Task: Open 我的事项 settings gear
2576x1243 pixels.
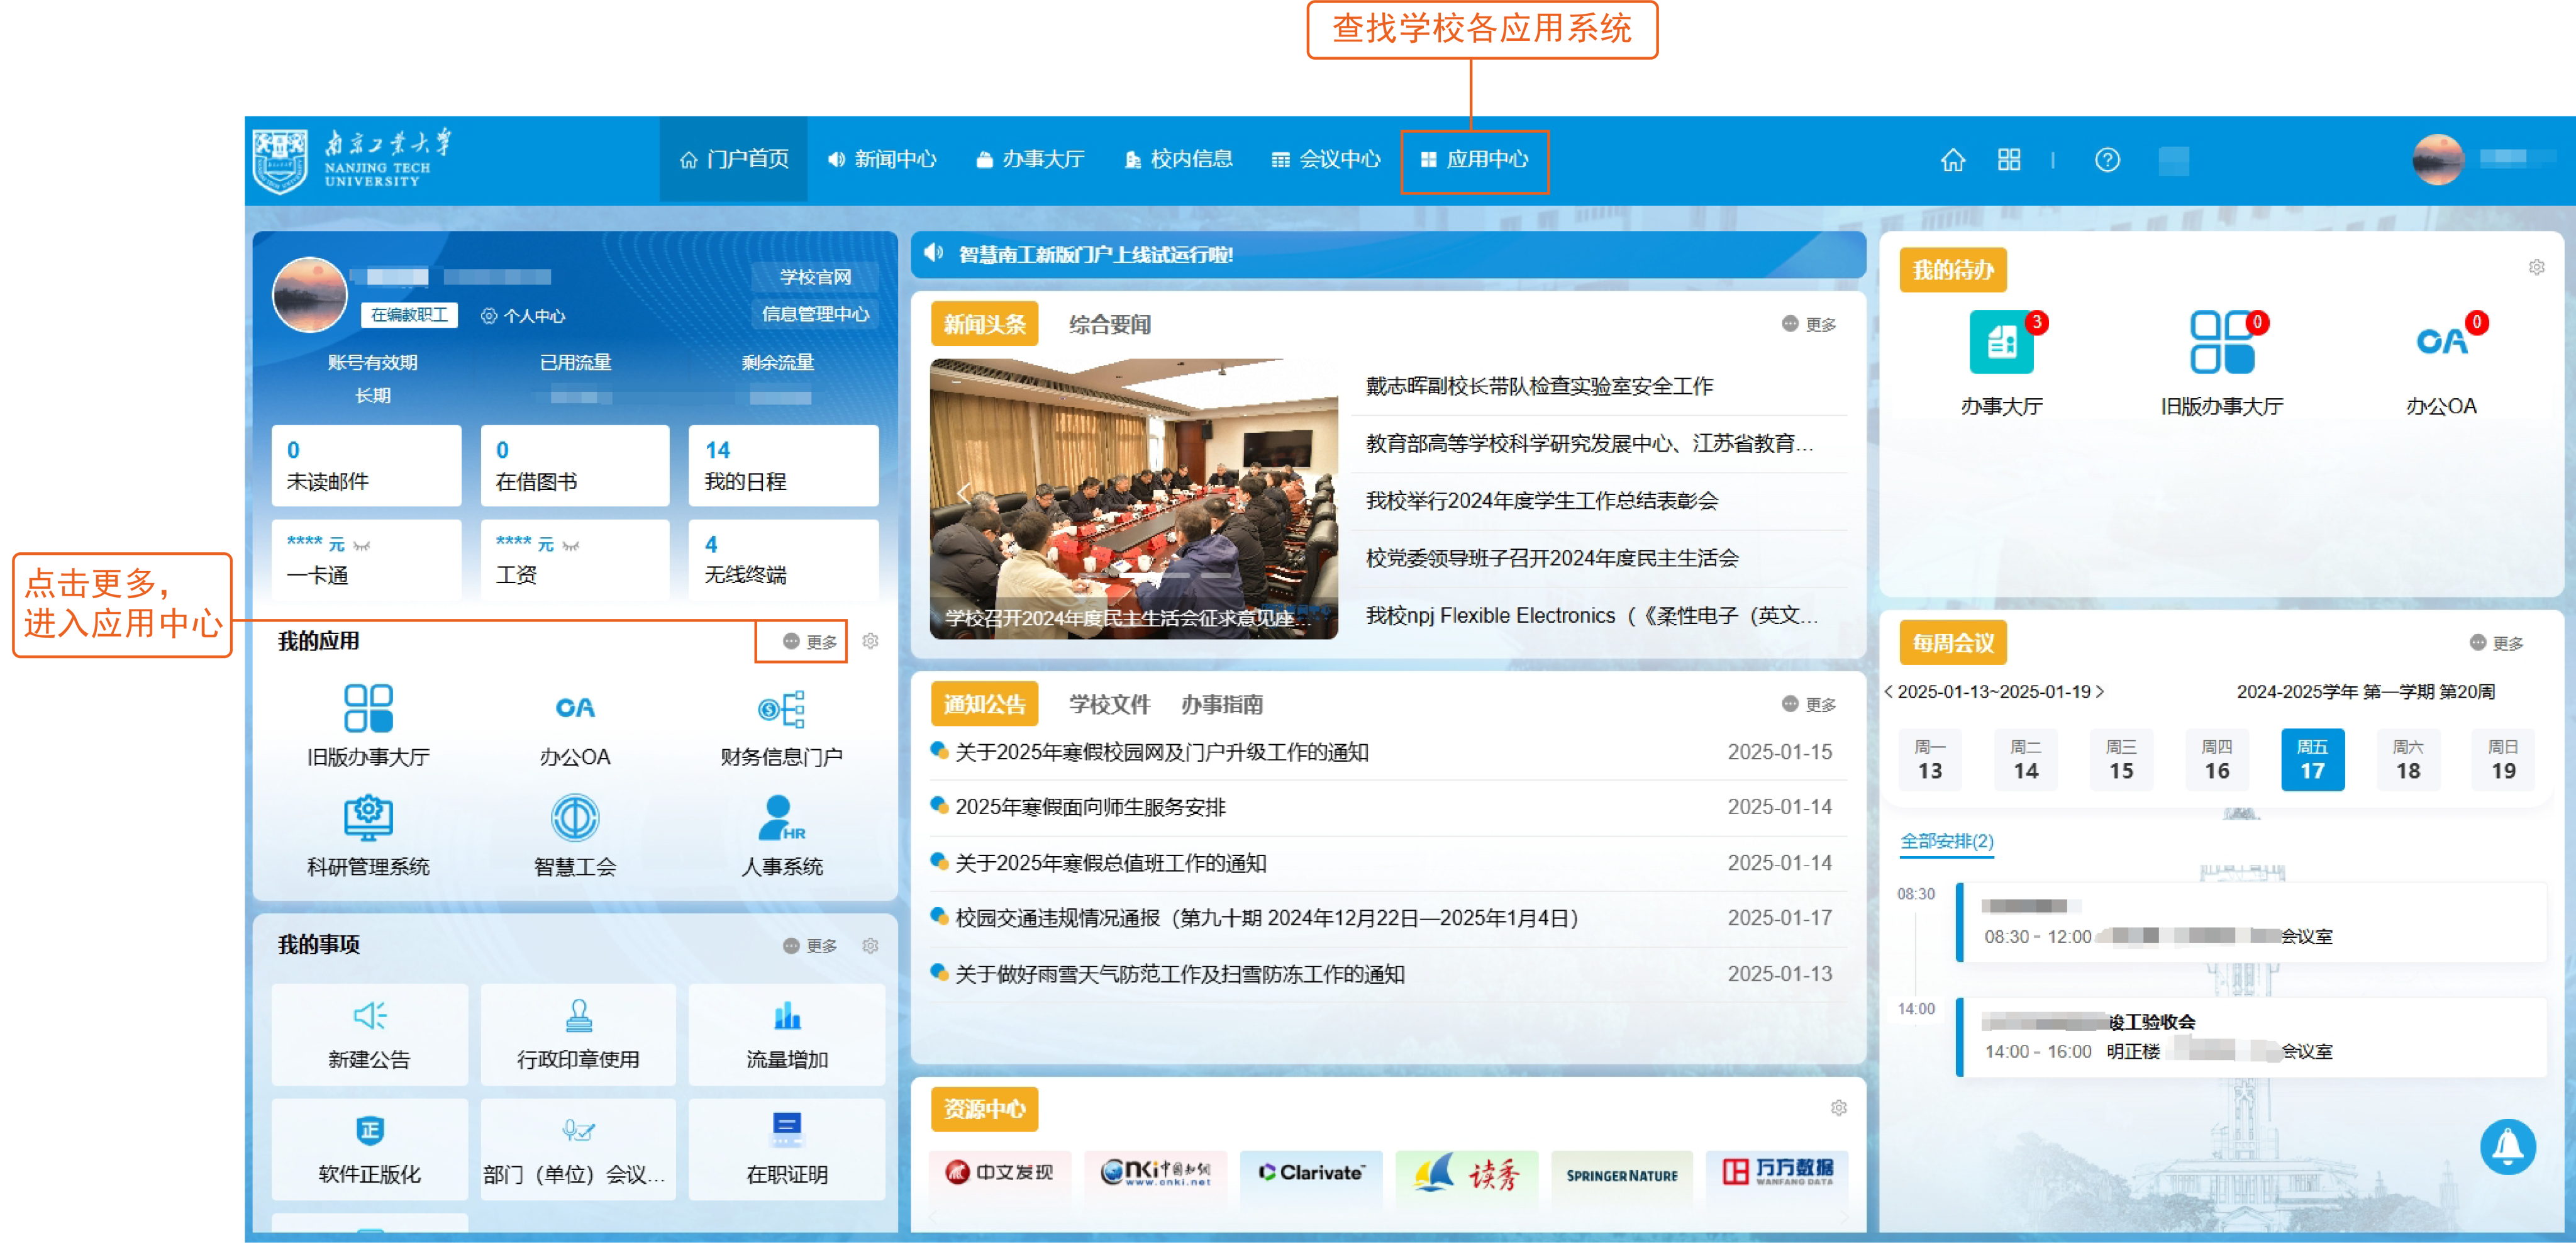Action: point(870,945)
